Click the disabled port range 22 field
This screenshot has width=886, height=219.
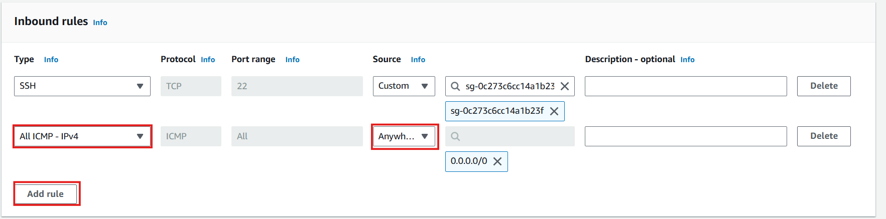[297, 86]
